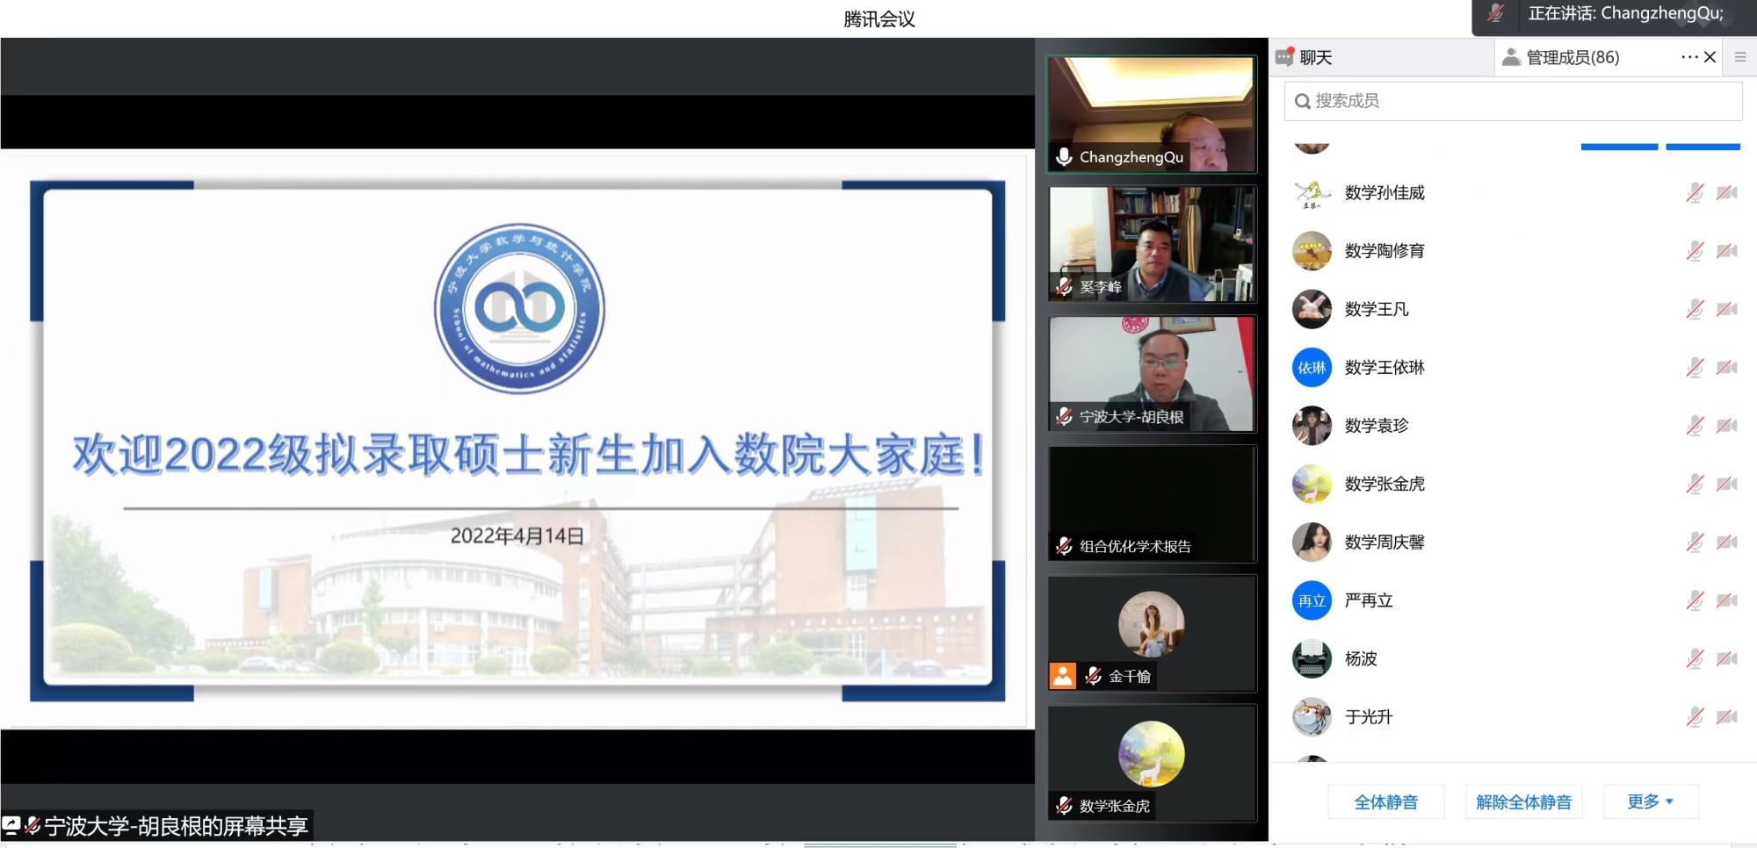Click camera icon beside 严再立
Viewport: 1757px width, 848px height.
click(x=1726, y=600)
